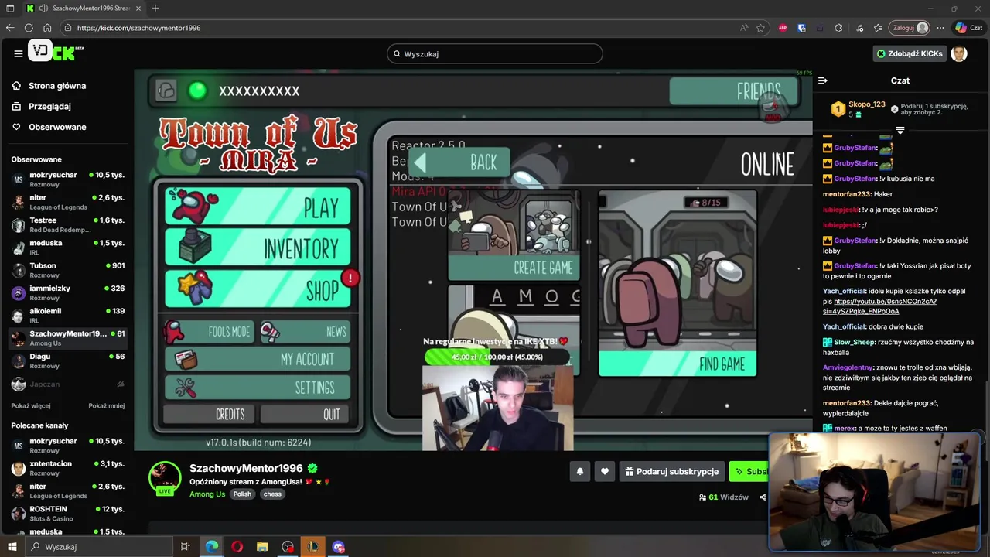Go to Strona główna in sidebar

coord(57,86)
